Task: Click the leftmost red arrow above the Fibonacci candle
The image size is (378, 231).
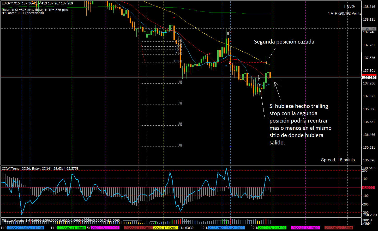Action: pos(174,17)
